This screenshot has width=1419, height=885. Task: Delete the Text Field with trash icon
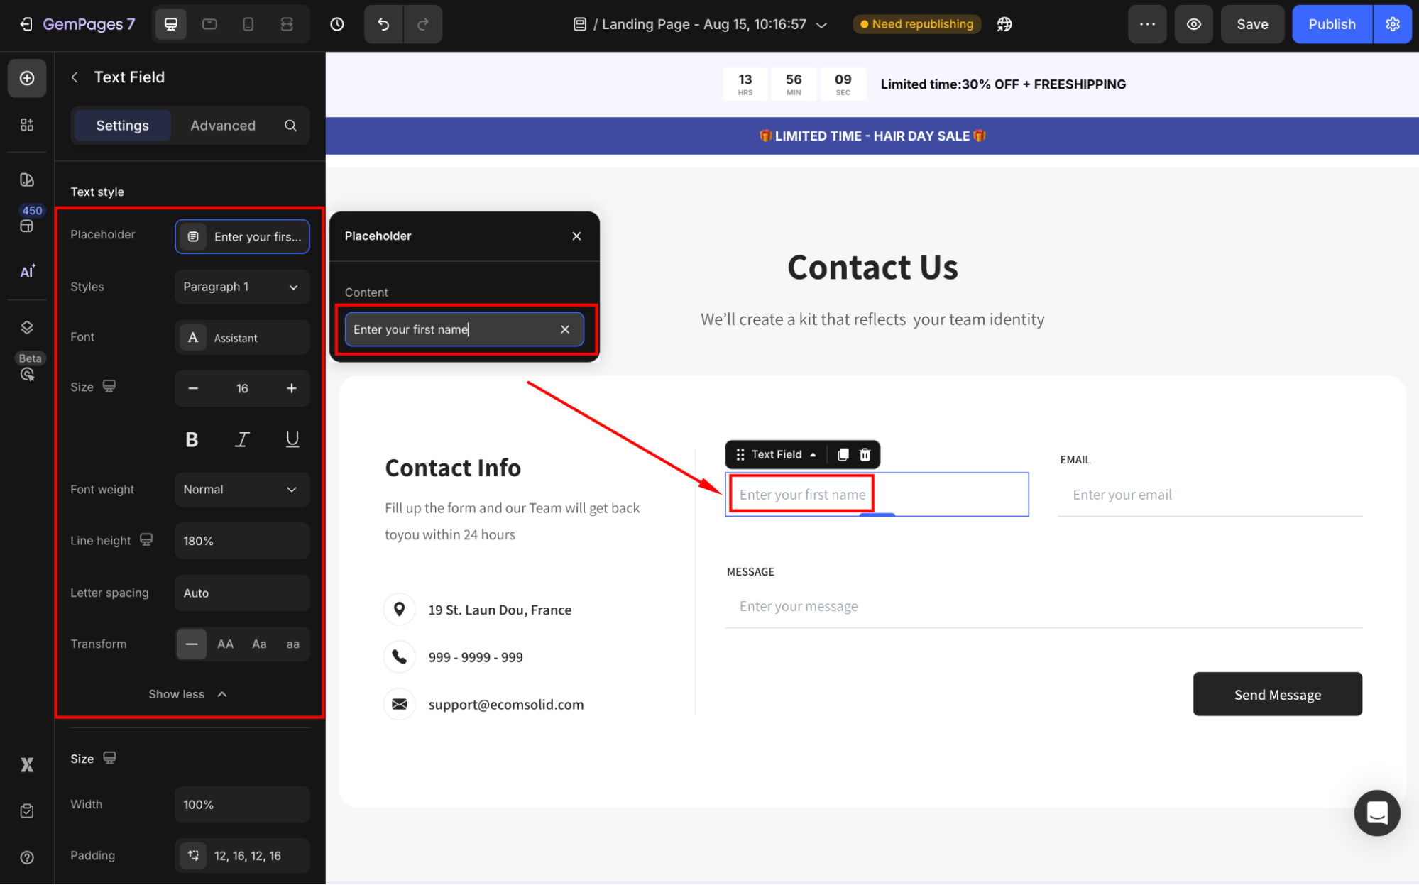click(x=865, y=455)
